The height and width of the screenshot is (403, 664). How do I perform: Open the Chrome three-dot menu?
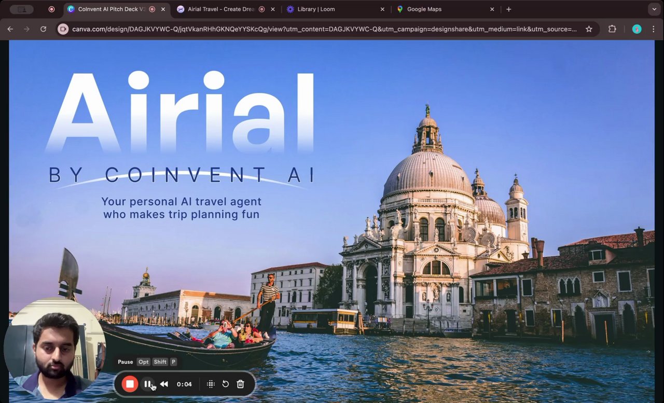coord(654,29)
